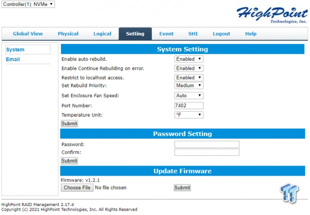Open the Set Enclosure Fan Speed dropdown
This screenshot has width=310, height=215.
tap(189, 95)
